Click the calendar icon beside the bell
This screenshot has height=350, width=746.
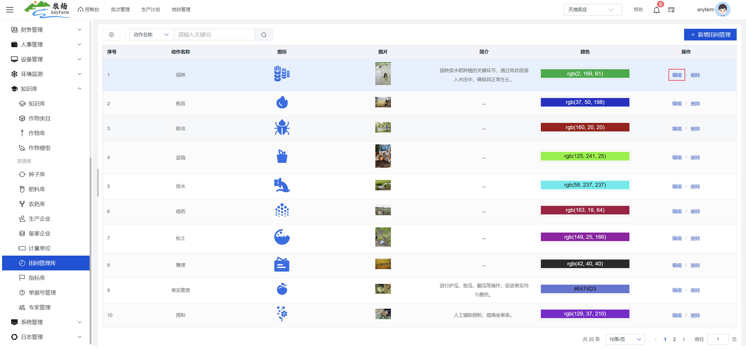pos(671,10)
